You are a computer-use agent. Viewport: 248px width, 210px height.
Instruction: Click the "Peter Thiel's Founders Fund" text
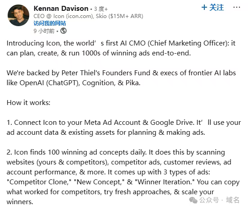click(106, 73)
